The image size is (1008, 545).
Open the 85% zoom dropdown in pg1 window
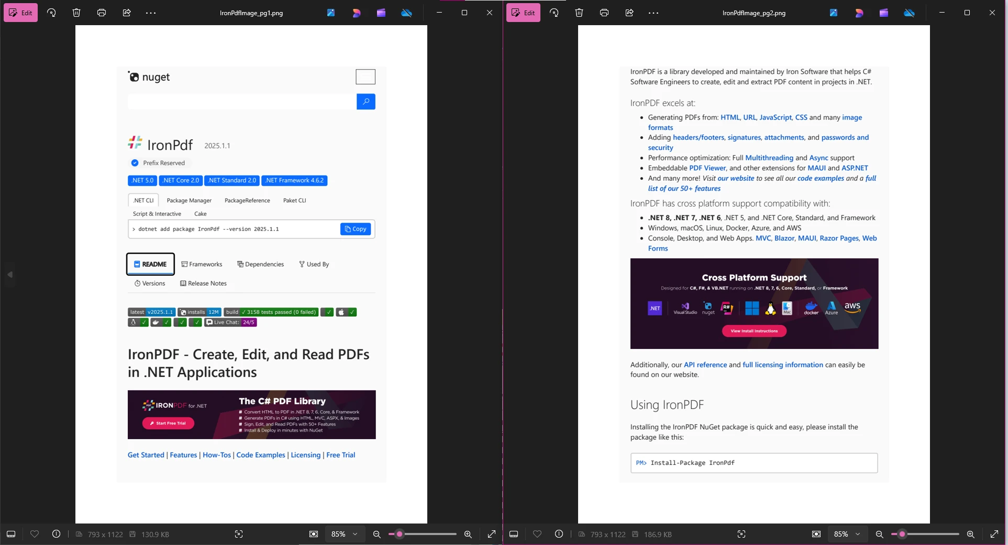[x=345, y=534]
